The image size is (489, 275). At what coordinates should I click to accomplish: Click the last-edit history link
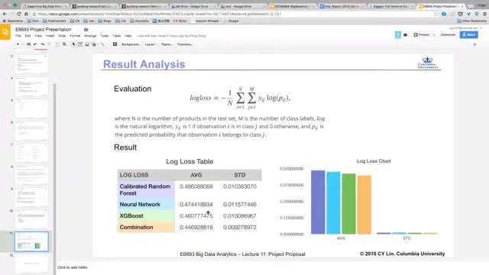click(171, 36)
